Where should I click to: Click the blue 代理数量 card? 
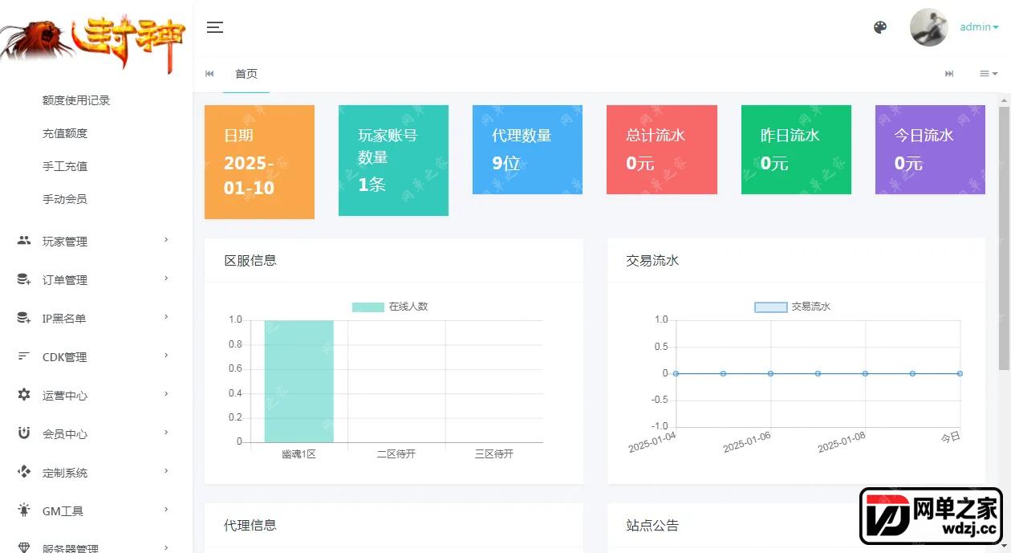coord(527,149)
